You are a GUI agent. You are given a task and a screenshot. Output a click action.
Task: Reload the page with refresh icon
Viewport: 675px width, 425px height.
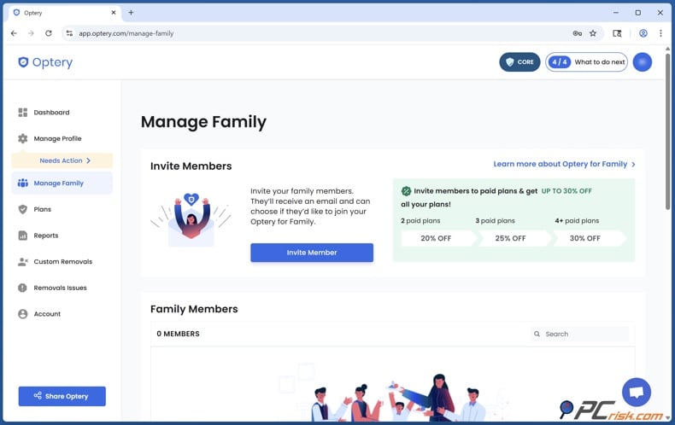pyautogui.click(x=49, y=33)
